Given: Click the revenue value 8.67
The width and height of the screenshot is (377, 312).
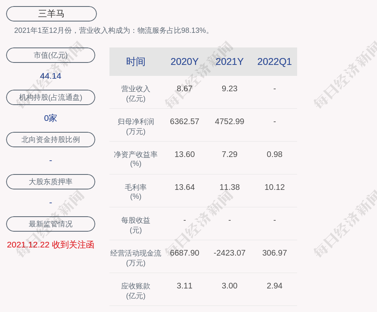Looking at the screenshot, I should click(x=184, y=88).
